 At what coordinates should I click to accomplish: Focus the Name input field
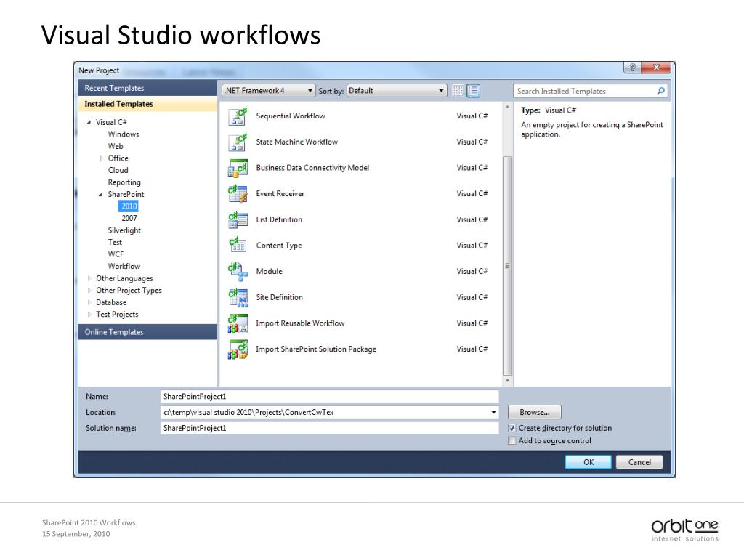(330, 397)
